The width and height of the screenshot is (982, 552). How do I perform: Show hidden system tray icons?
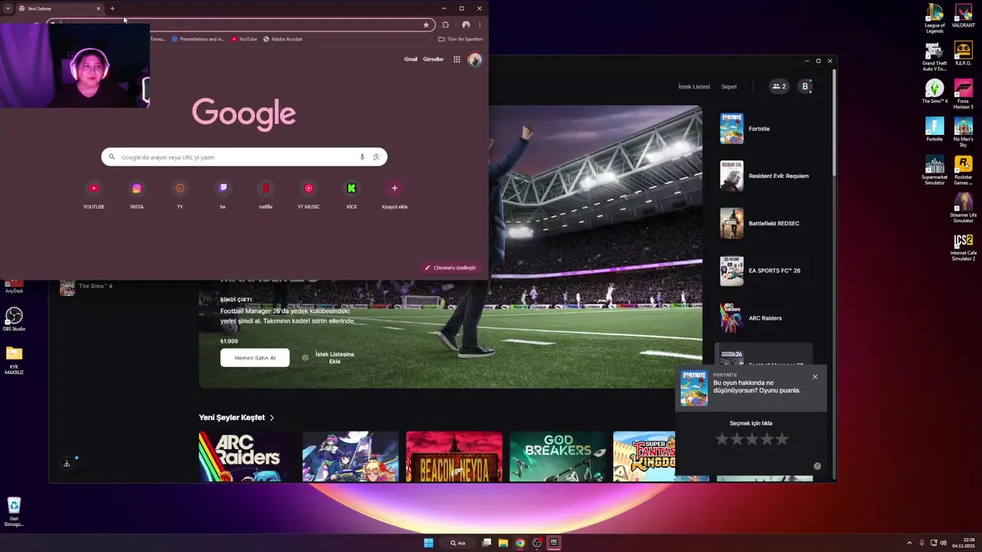click(909, 543)
